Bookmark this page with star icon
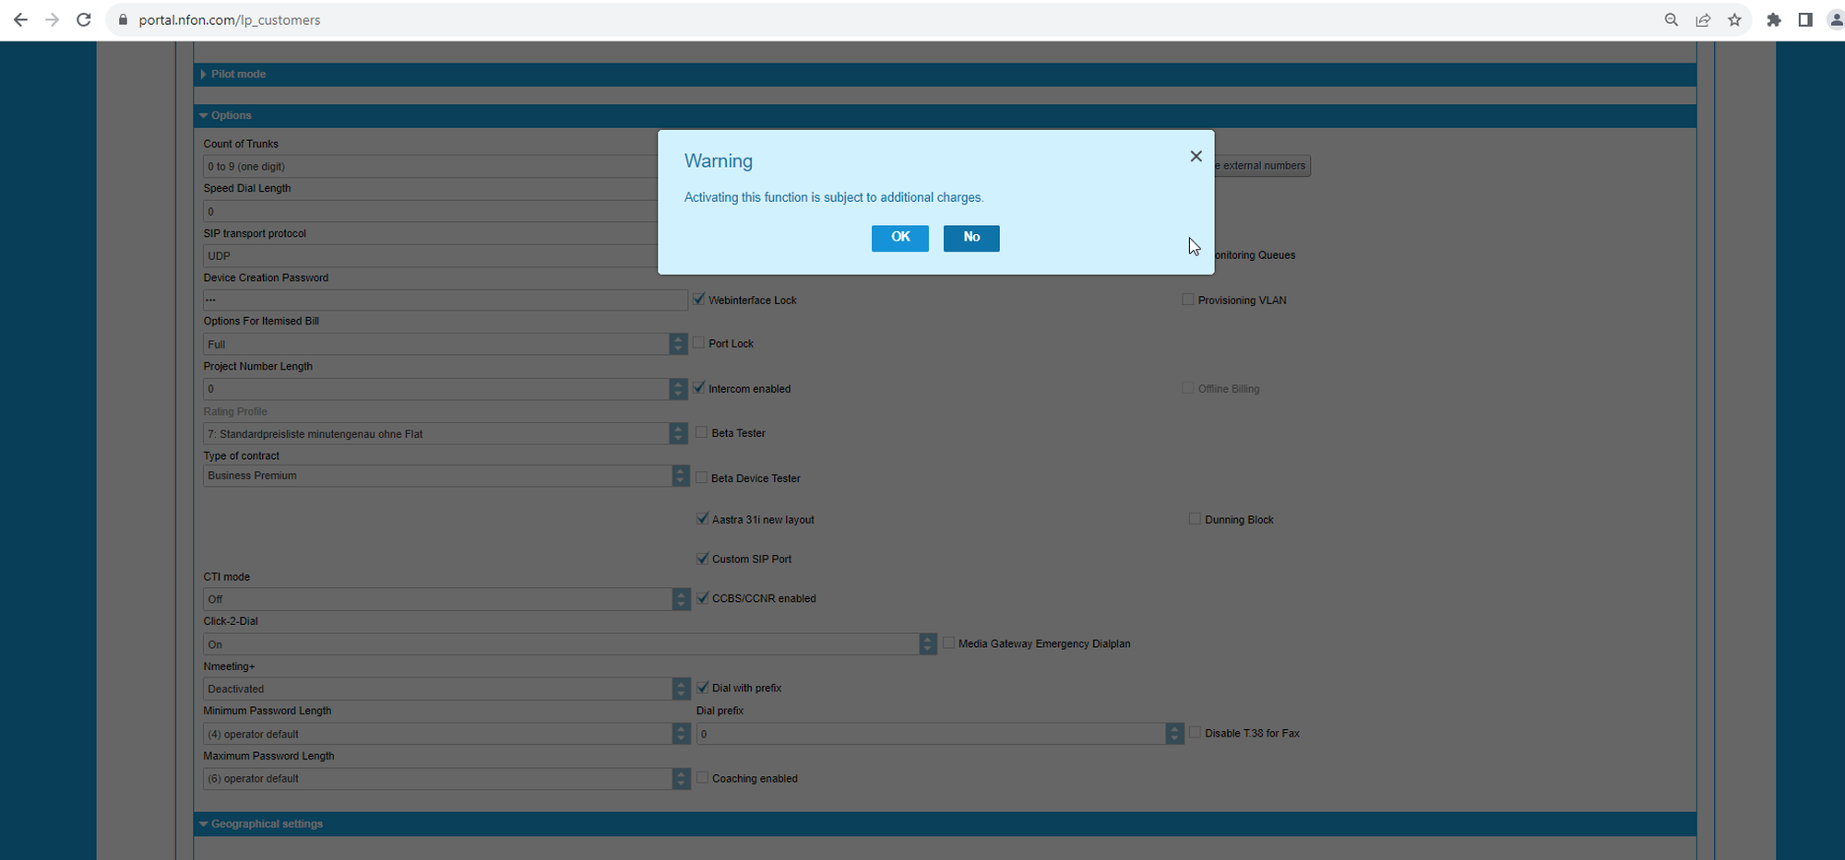This screenshot has height=860, width=1845. tap(1734, 19)
